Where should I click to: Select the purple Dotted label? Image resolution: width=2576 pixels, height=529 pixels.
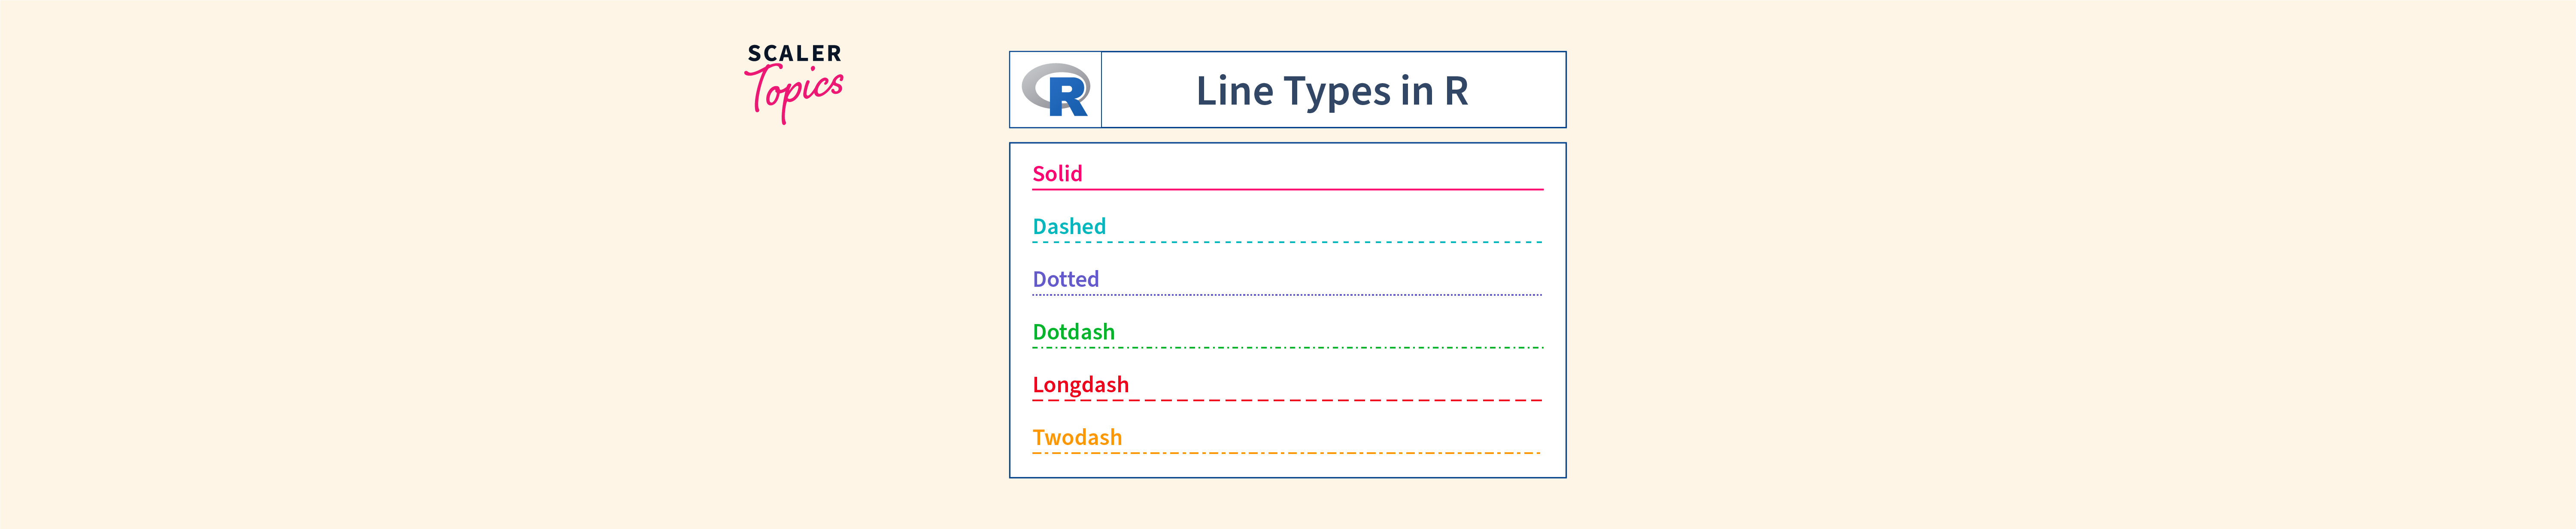[1065, 280]
